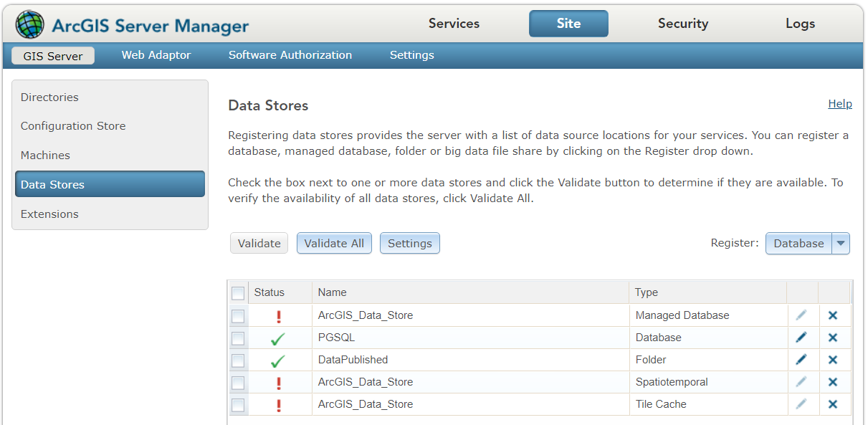Check the box for DataPublished row
The width and height of the screenshot is (868, 425).
click(238, 360)
